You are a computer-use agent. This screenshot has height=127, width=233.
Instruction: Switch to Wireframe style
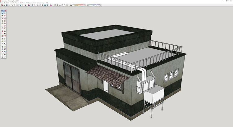click(38, 5)
